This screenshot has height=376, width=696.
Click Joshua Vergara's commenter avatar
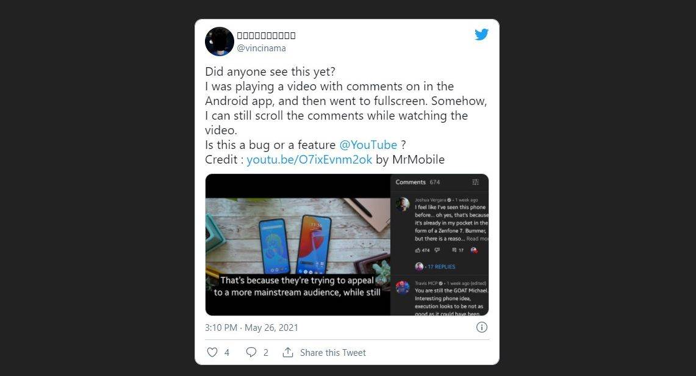tap(403, 204)
